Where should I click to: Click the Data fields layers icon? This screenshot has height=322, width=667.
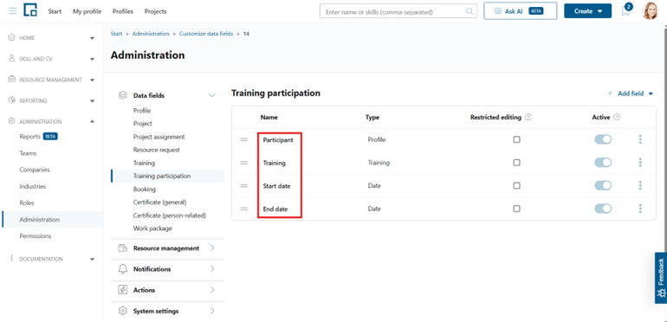click(122, 95)
